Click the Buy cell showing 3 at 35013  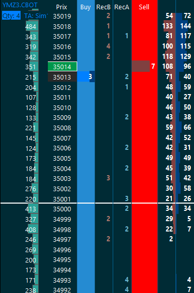click(86, 76)
